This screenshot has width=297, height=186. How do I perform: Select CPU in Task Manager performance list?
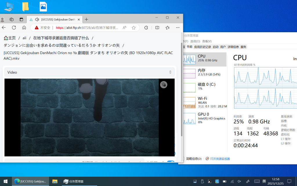tap(204, 59)
